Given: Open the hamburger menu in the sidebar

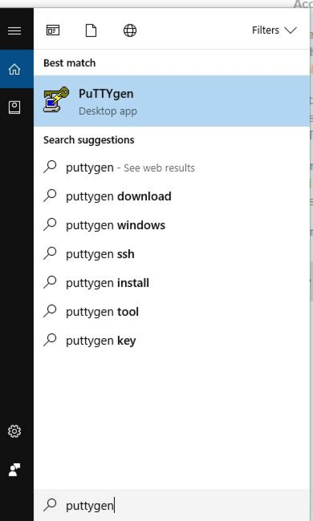Looking at the screenshot, I should [14, 31].
